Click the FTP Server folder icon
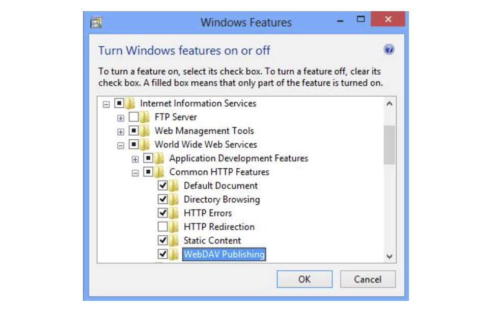The height and width of the screenshot is (309, 496). pos(146,117)
